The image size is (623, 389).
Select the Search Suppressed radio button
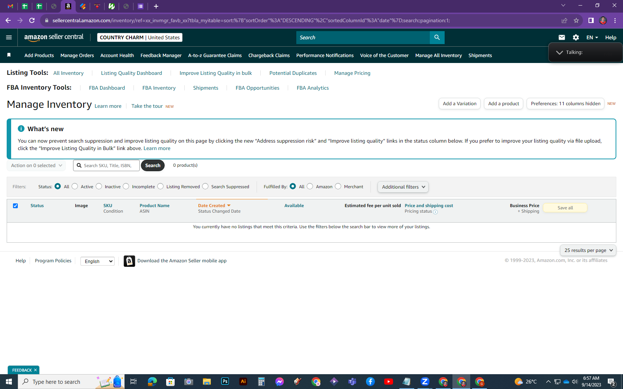point(205,186)
